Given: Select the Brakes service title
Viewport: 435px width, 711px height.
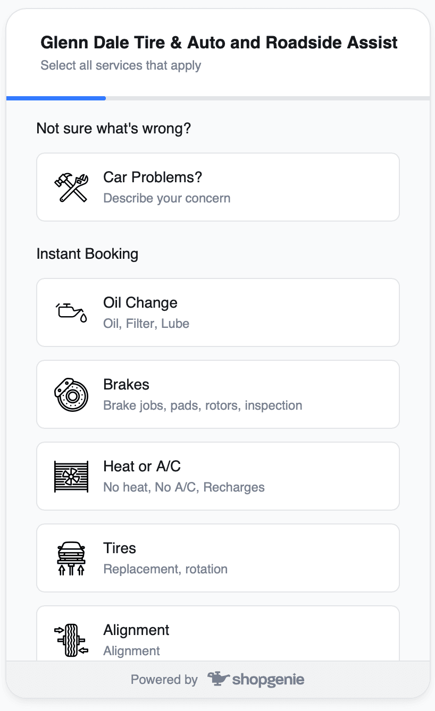Looking at the screenshot, I should coord(126,385).
